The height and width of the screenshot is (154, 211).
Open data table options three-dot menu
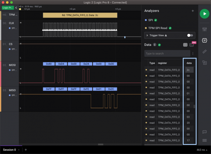pyautogui.click(x=193, y=54)
